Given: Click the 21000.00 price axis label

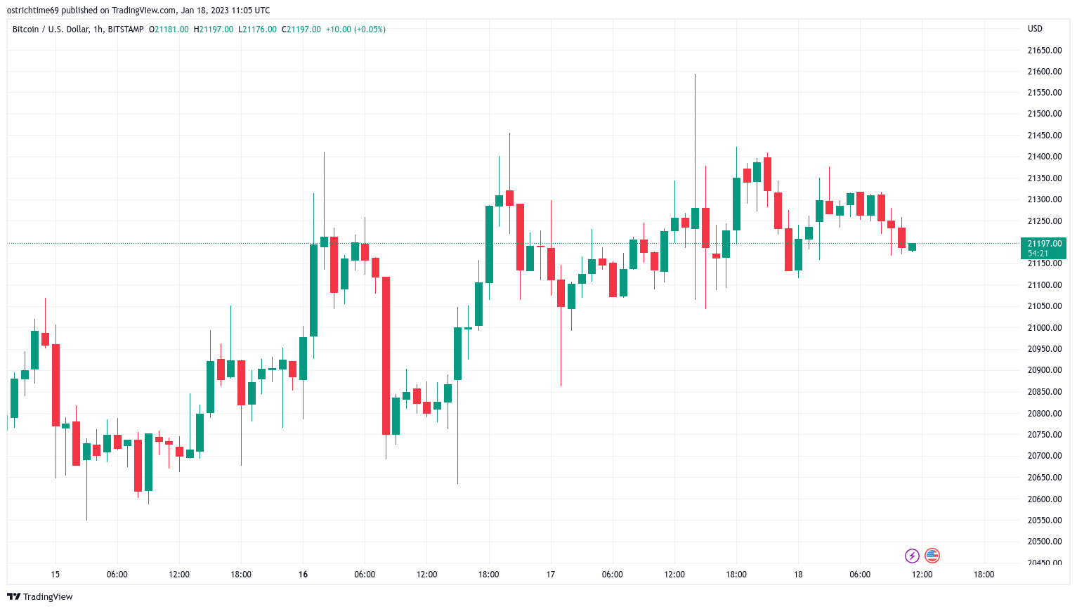Looking at the screenshot, I should 1045,328.
